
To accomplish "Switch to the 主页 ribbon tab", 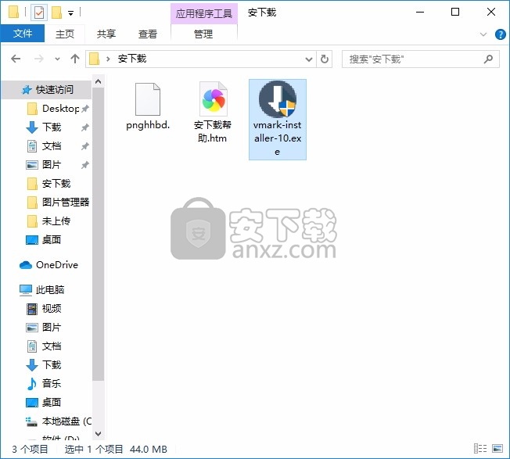I will tap(65, 34).
